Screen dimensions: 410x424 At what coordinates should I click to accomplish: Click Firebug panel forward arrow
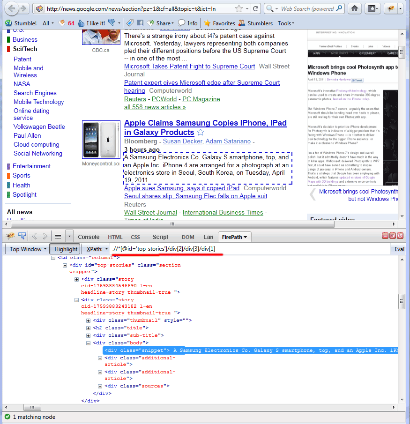45,236
